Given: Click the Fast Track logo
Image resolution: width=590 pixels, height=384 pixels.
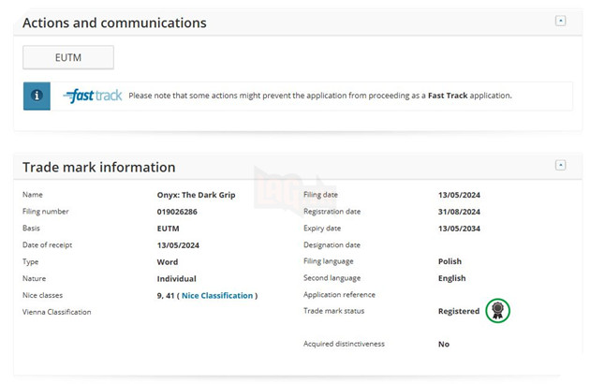Looking at the screenshot, I should pos(93,96).
